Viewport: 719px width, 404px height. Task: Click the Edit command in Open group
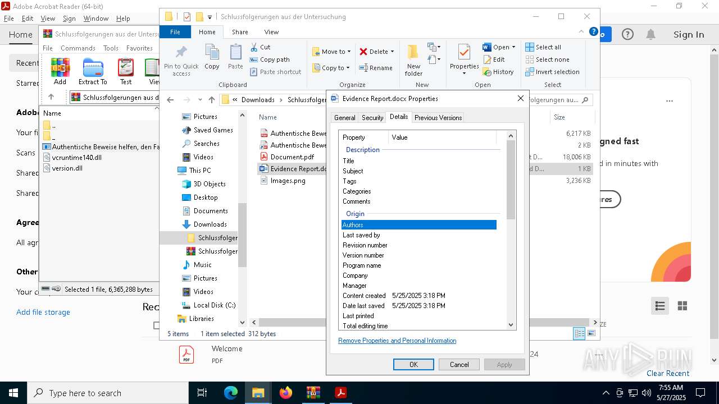[x=494, y=59]
